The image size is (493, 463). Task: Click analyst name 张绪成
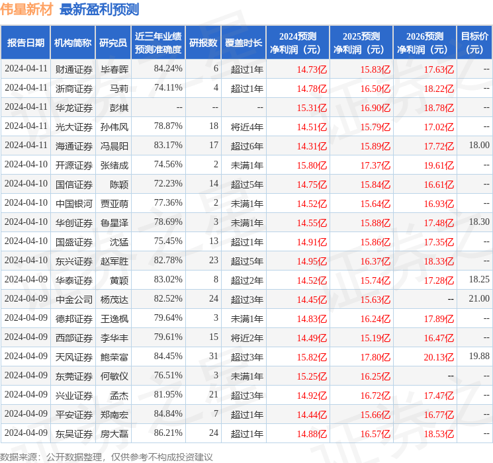click(114, 165)
